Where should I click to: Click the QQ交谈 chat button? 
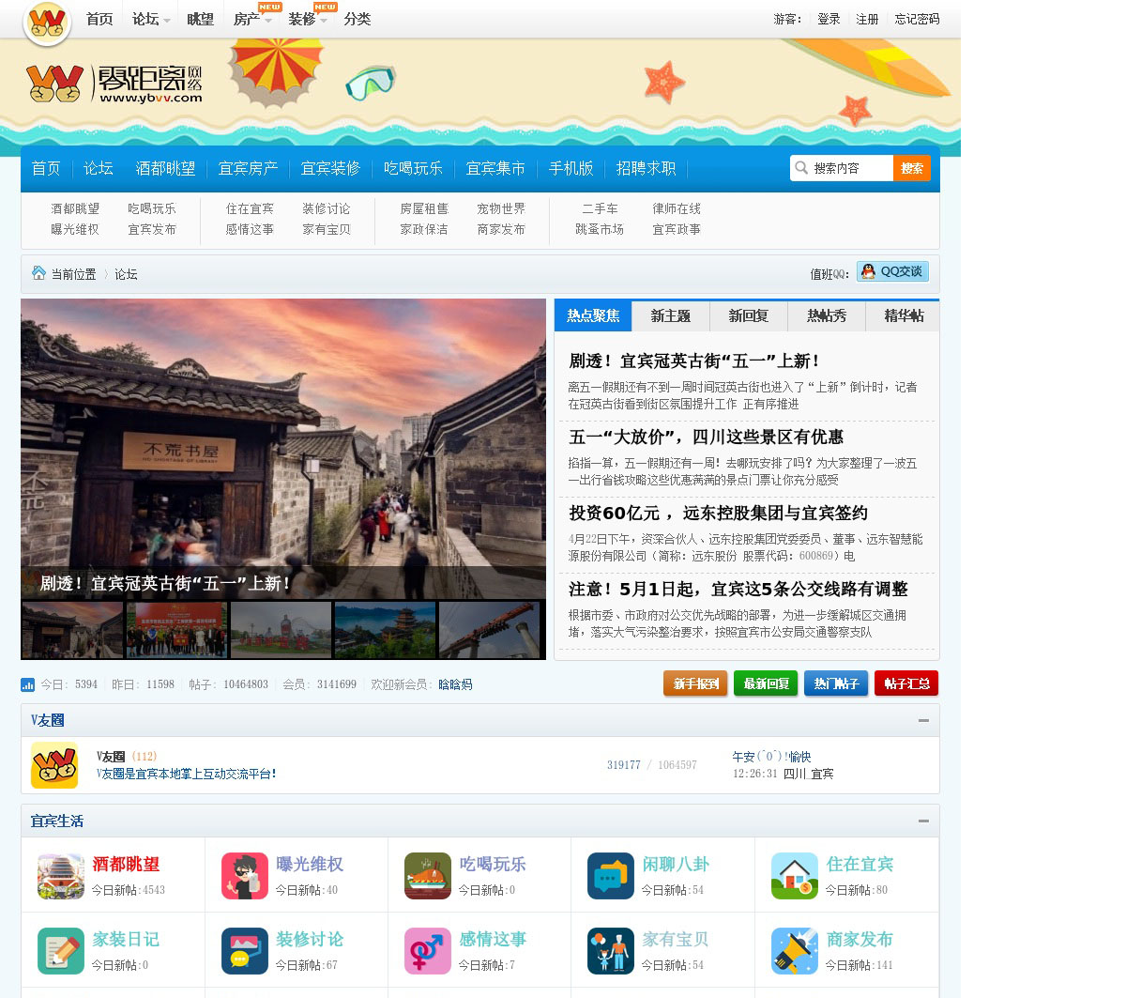pyautogui.click(x=892, y=272)
